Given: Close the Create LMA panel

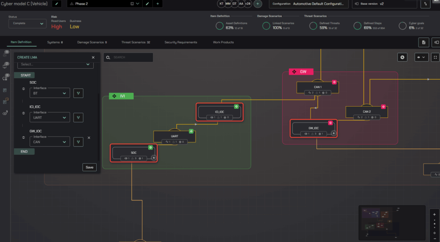Looking at the screenshot, I should click(x=93, y=57).
